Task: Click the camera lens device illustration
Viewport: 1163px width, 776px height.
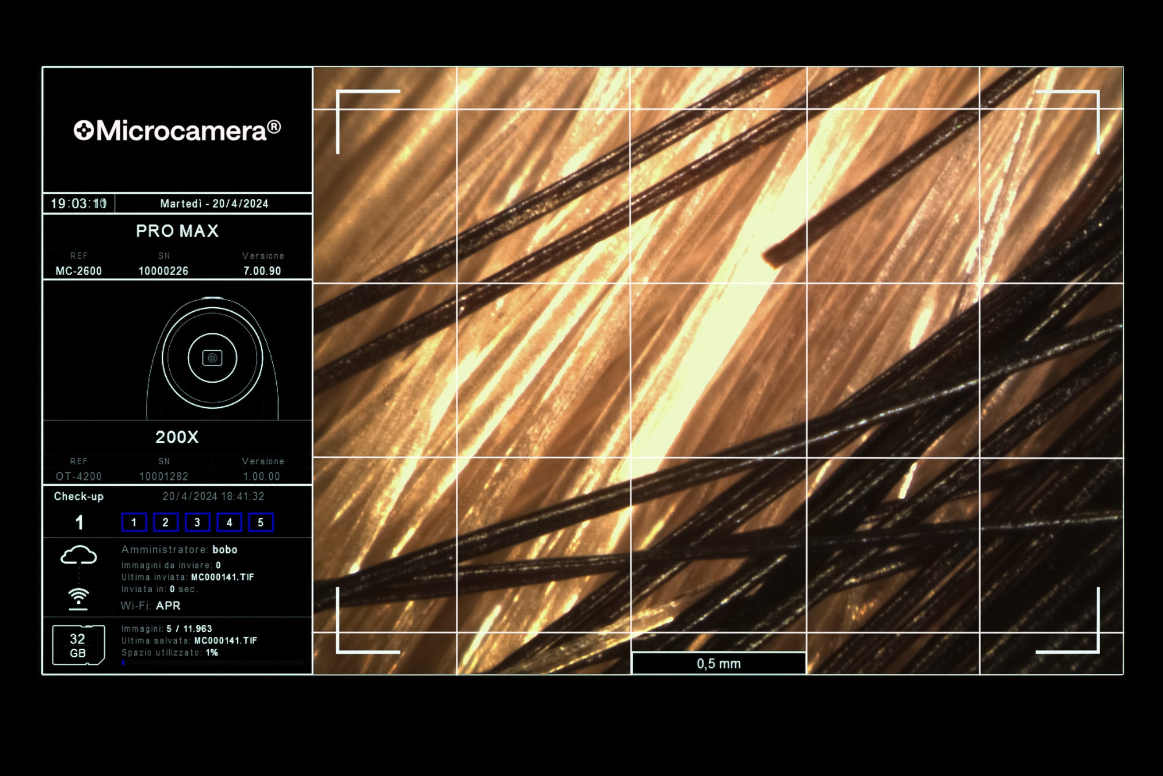Action: (x=212, y=358)
